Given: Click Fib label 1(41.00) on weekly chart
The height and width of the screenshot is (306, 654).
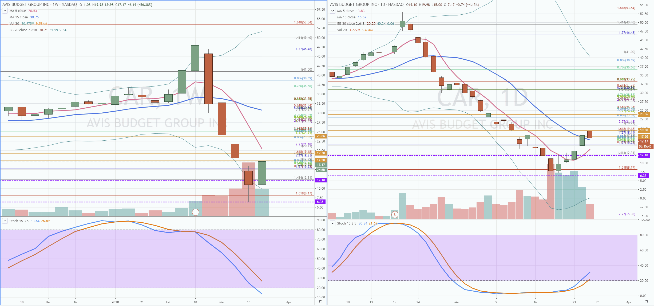Looking at the screenshot, I should pyautogui.click(x=306, y=70).
